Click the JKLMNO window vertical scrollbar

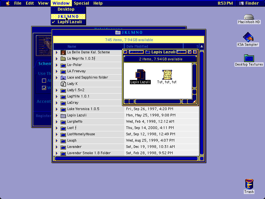click(202, 103)
